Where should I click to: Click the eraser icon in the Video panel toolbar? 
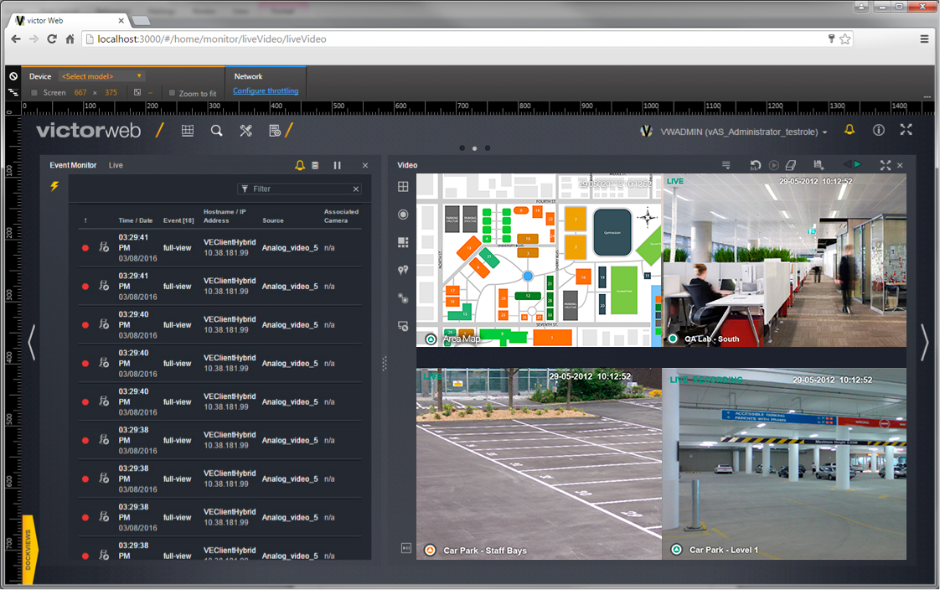792,165
